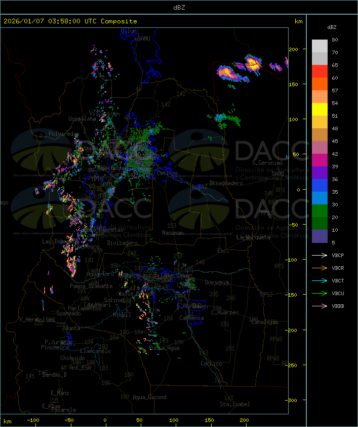Click the Divisadero place label
Image resolution: width=358 pixels, height=427 pixels.
click(x=123, y=243)
